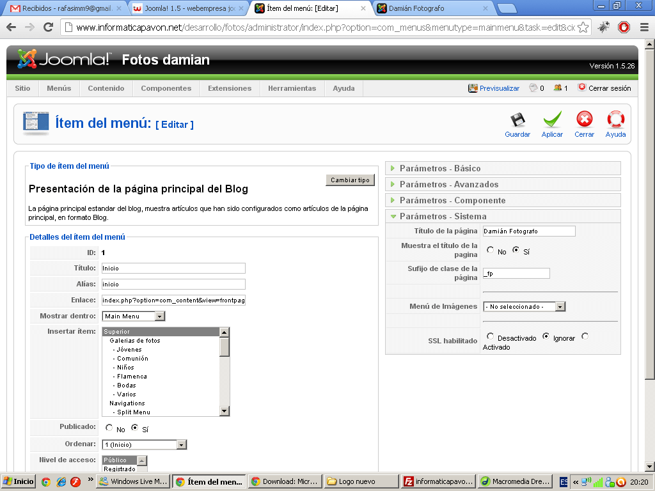Expand Parámetros - Avanzados panel
The height and width of the screenshot is (491, 655).
coord(503,184)
